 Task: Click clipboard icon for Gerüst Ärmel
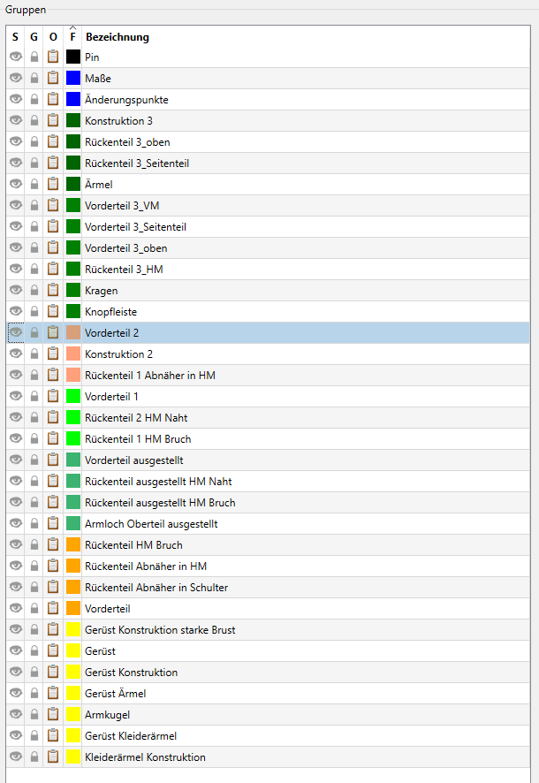[53, 694]
